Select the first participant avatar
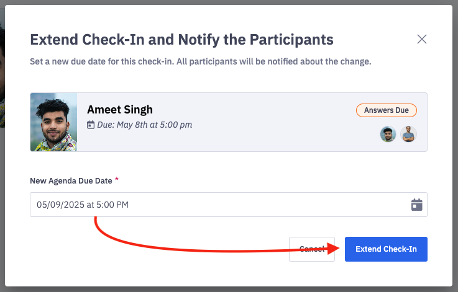458x292 pixels. 388,135
